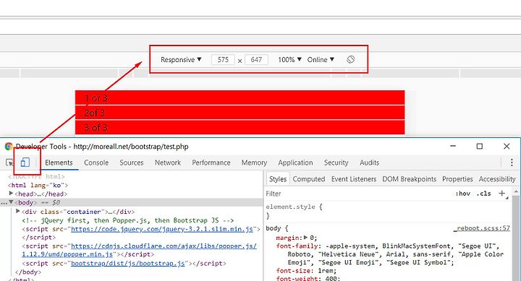Click the viewport width field 575
The width and height of the screenshot is (521, 281).
pos(223,60)
